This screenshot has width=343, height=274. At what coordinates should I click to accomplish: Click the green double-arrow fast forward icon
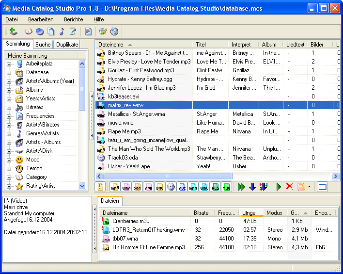[241, 187]
